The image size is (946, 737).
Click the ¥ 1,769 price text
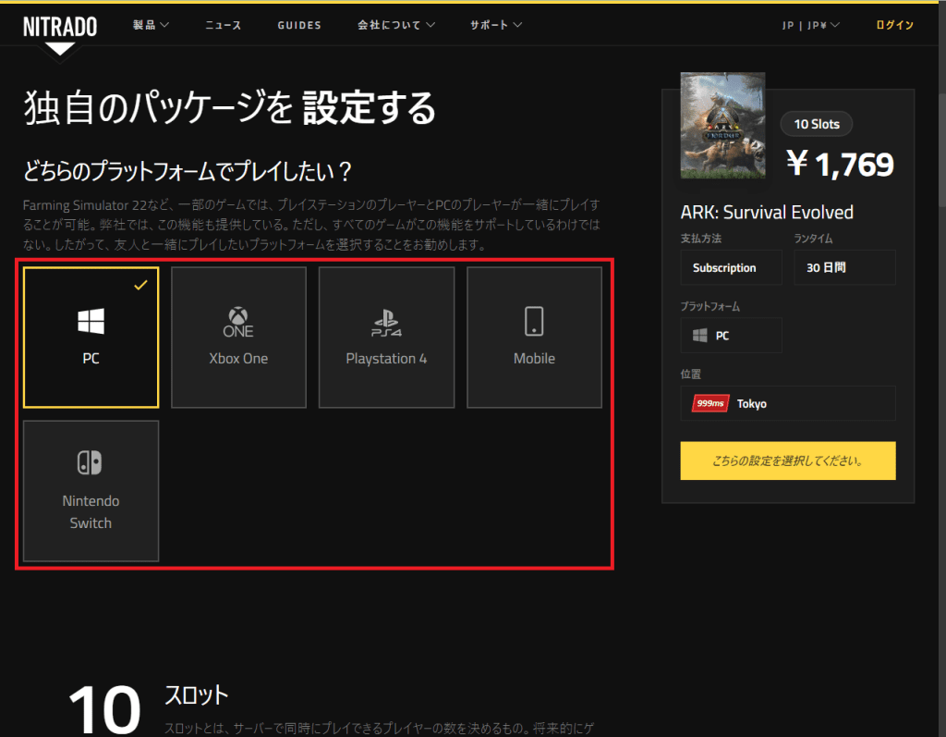pyautogui.click(x=840, y=164)
